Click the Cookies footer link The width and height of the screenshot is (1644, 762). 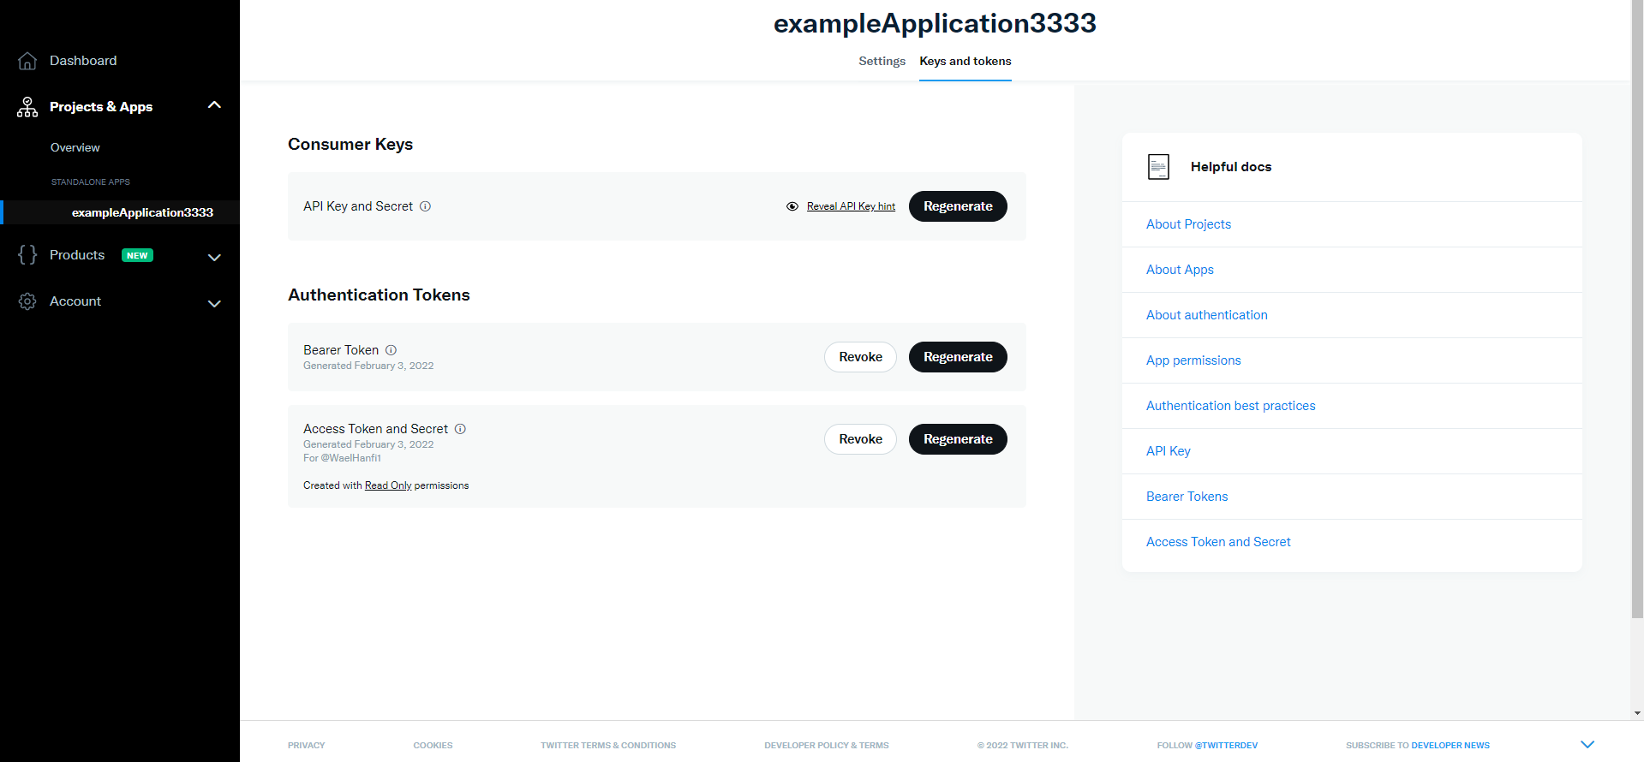(x=433, y=746)
